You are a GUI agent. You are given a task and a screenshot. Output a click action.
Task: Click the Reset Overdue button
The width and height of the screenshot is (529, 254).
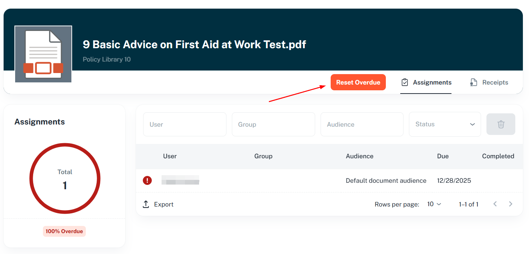pyautogui.click(x=358, y=82)
